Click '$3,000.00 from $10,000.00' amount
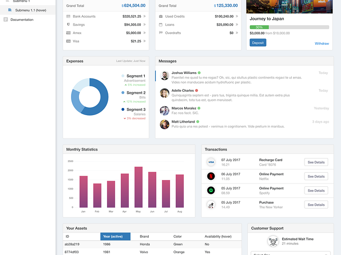 click(270, 33)
